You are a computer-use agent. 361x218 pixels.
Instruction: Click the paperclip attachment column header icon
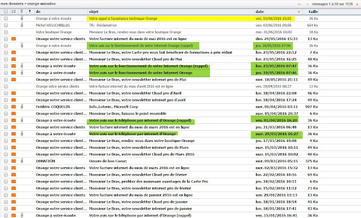point(21,11)
